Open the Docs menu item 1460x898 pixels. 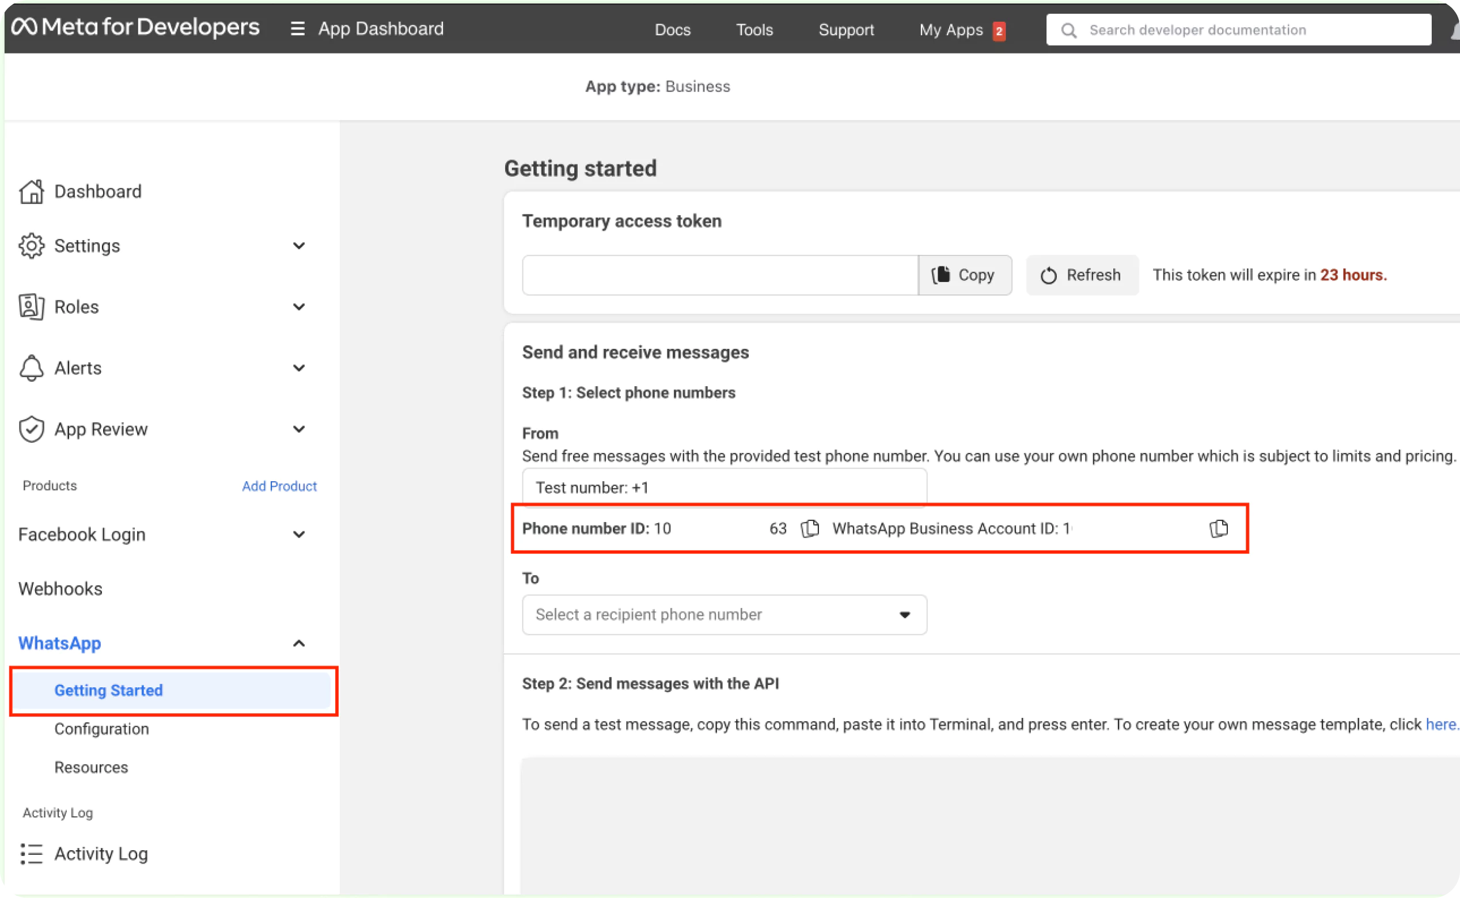[x=672, y=30]
